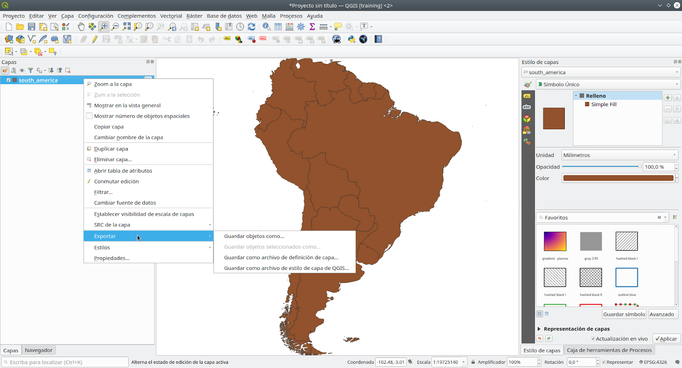Expand Representación de capas section

click(x=539, y=329)
